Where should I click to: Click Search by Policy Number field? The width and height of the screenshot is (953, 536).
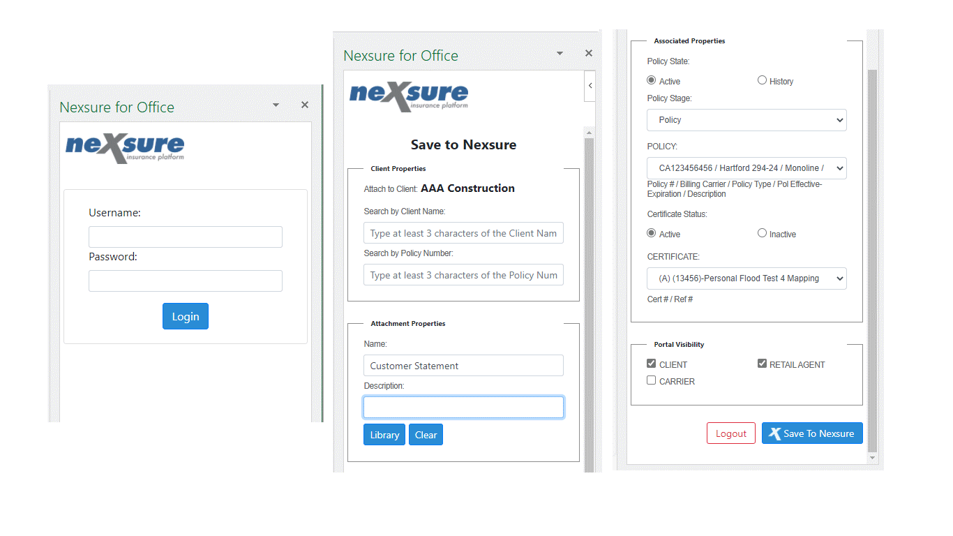click(463, 275)
